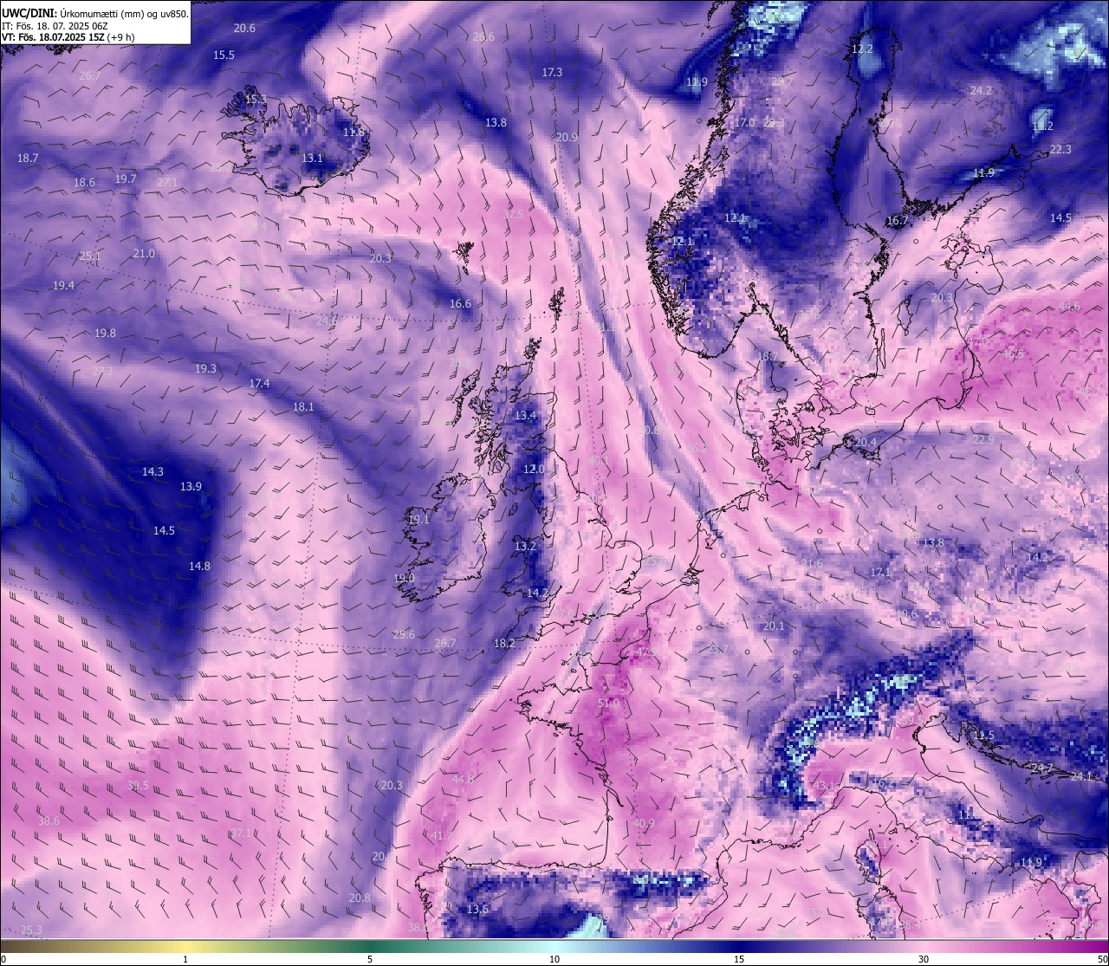Click the 21.6 value over Germany
1109x966 pixels.
pyautogui.click(x=812, y=563)
